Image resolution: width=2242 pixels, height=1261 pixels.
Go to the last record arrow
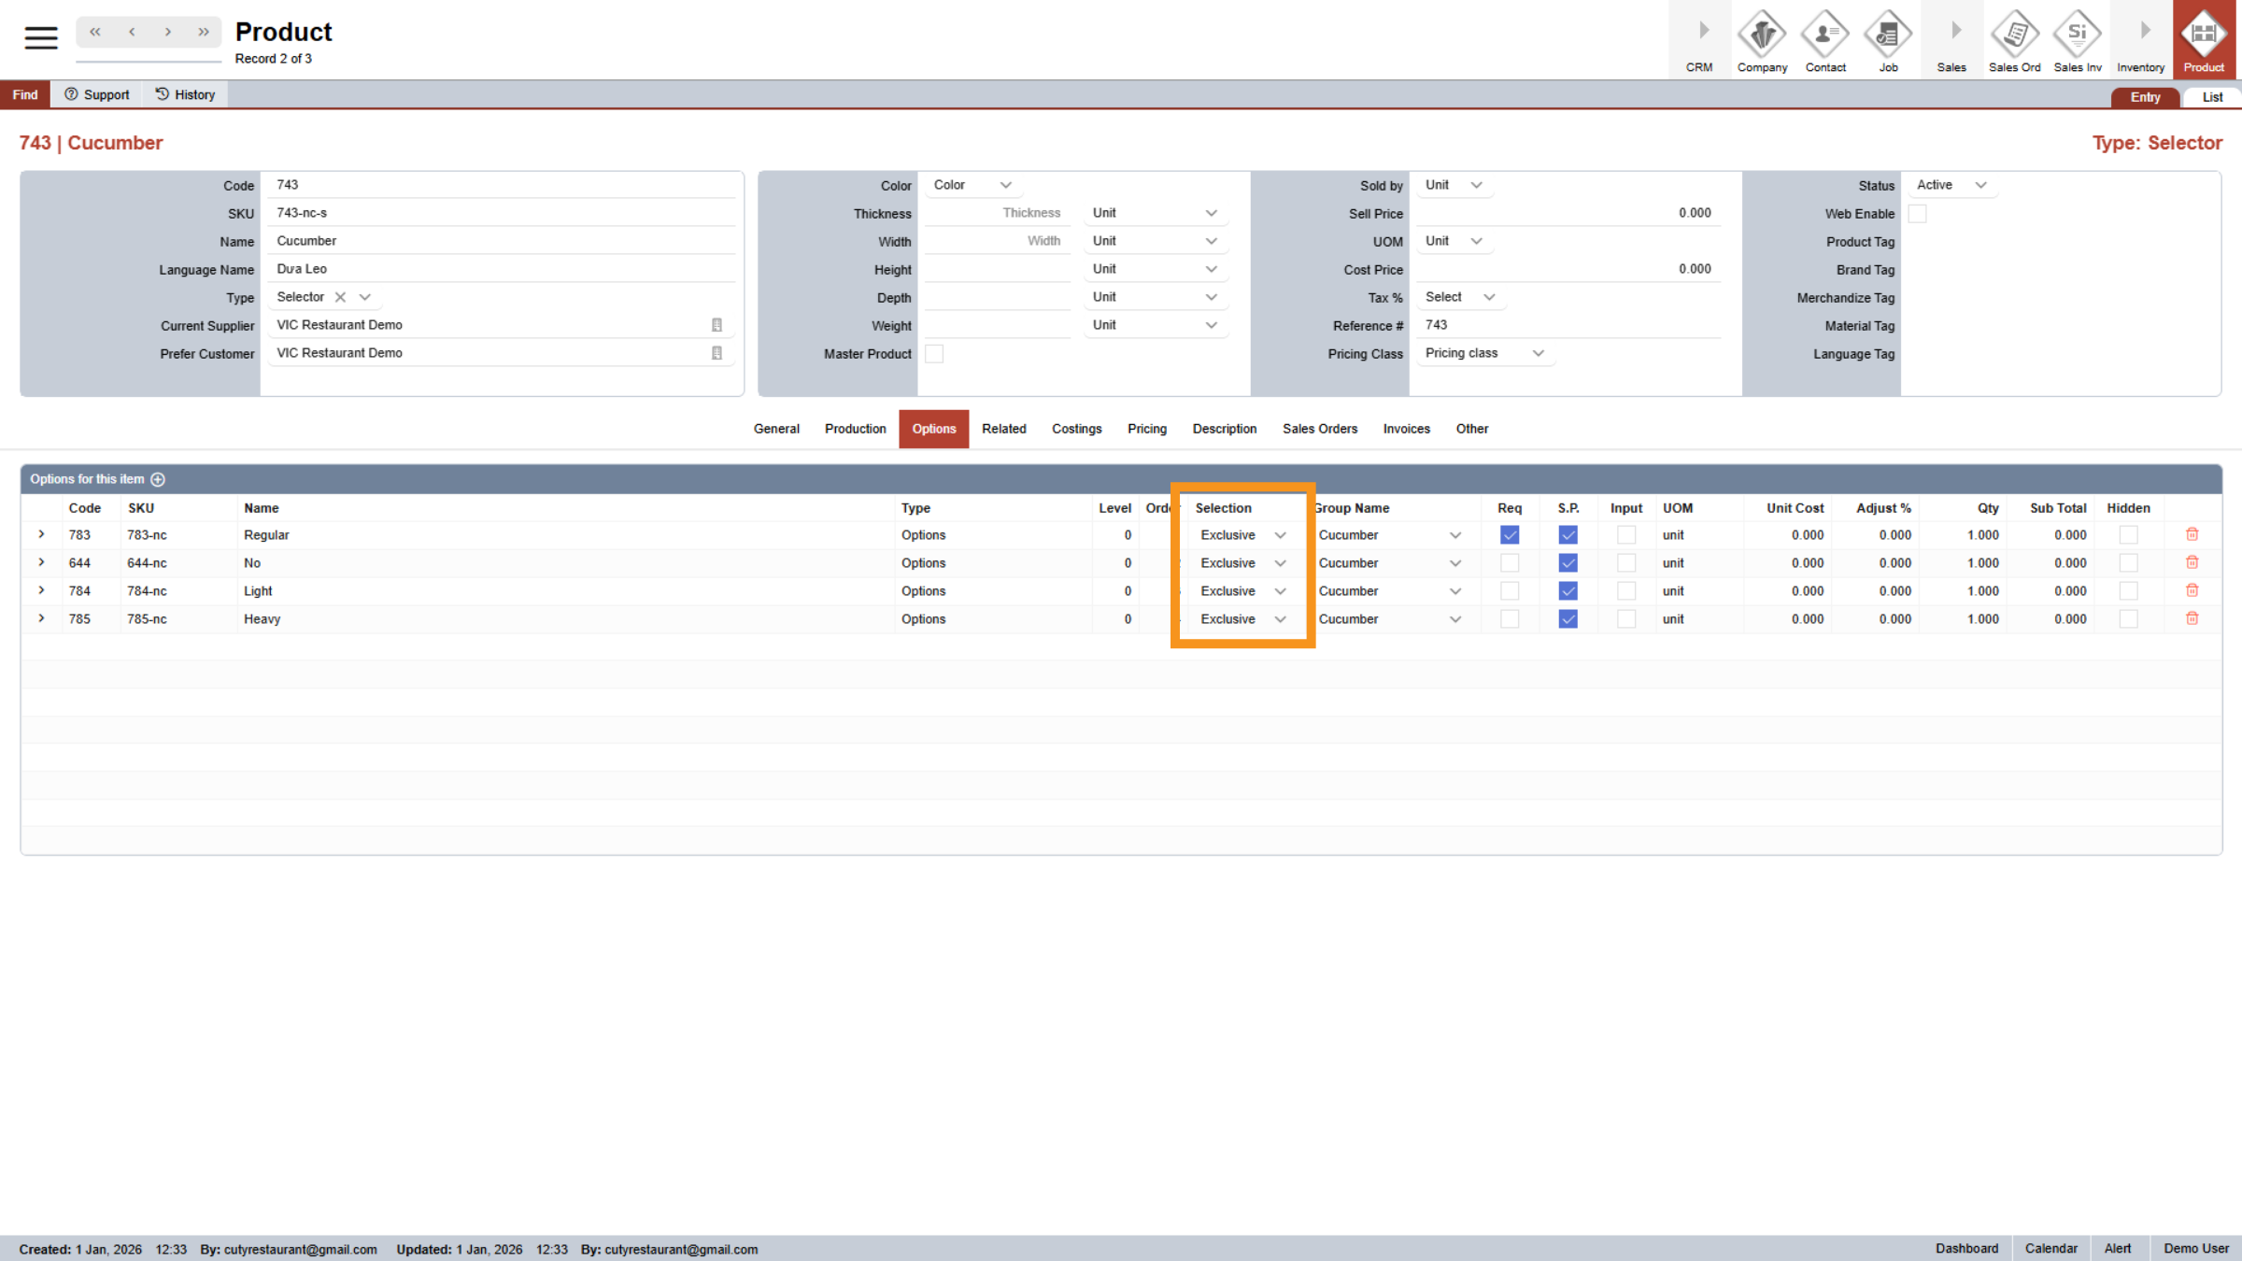(204, 32)
